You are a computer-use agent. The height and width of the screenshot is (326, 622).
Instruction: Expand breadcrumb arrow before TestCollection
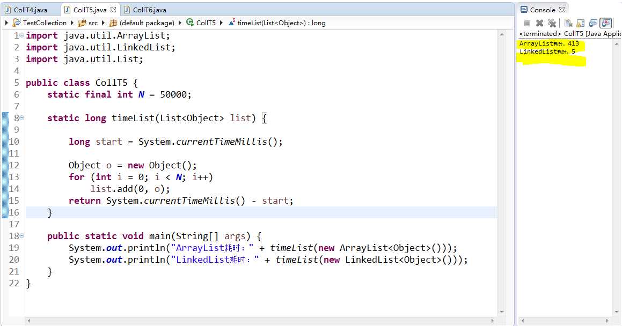tap(6, 23)
